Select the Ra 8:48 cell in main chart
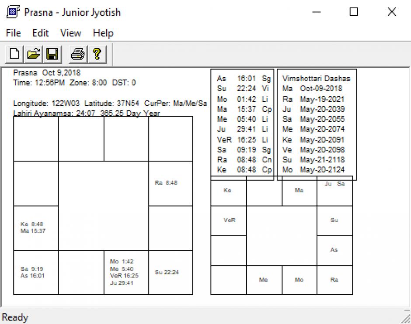Image resolution: width=411 pixels, height=324 pixels. point(171,183)
